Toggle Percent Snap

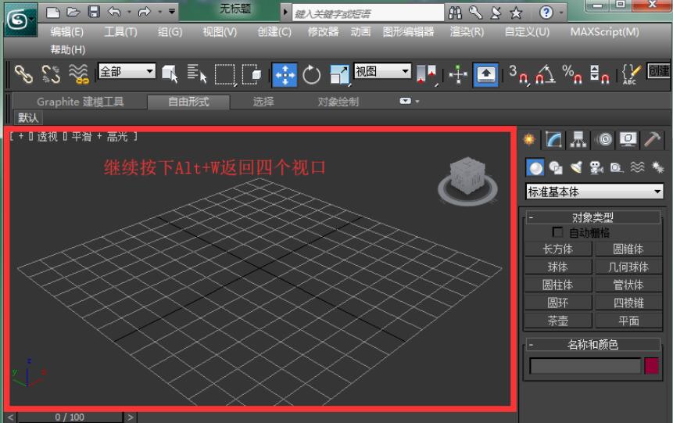pos(574,75)
